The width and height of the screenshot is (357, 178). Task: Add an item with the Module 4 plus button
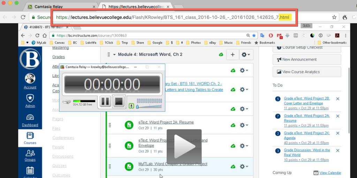[x=233, y=55]
